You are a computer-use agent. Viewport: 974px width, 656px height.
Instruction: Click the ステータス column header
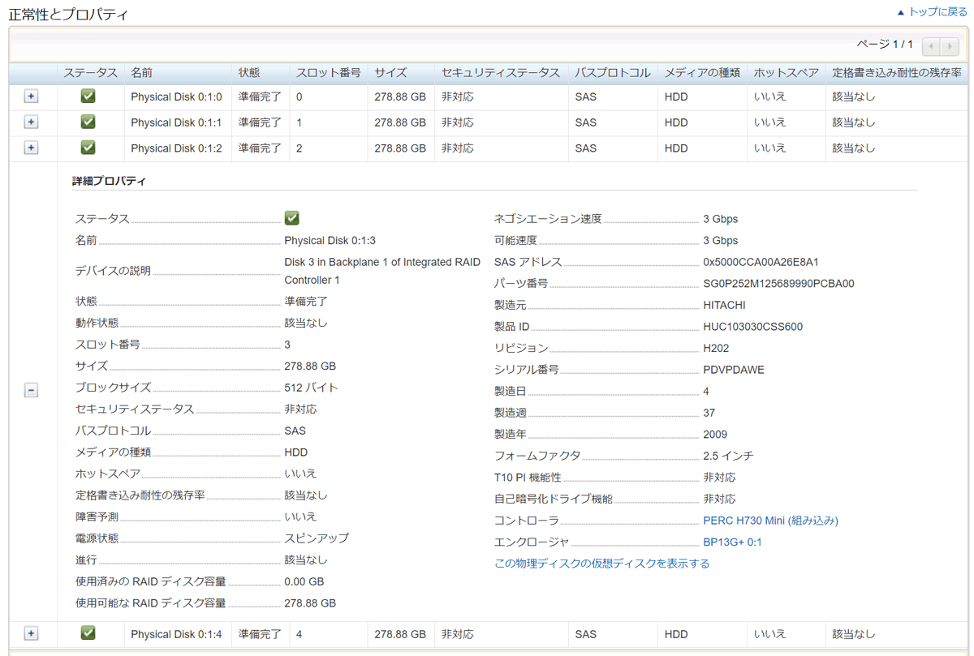point(91,73)
